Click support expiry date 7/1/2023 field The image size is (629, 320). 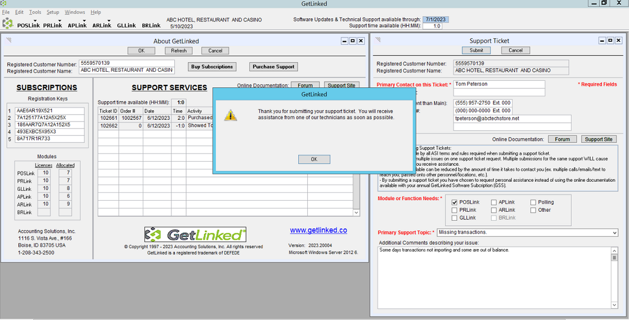[x=436, y=19]
